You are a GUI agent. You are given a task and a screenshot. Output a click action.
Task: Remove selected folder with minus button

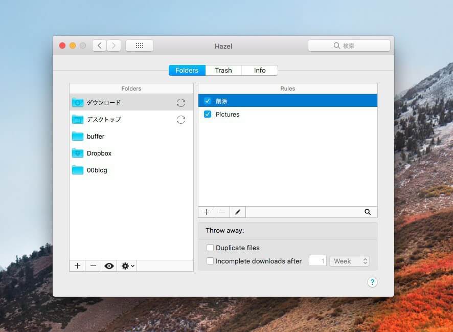[x=93, y=266]
